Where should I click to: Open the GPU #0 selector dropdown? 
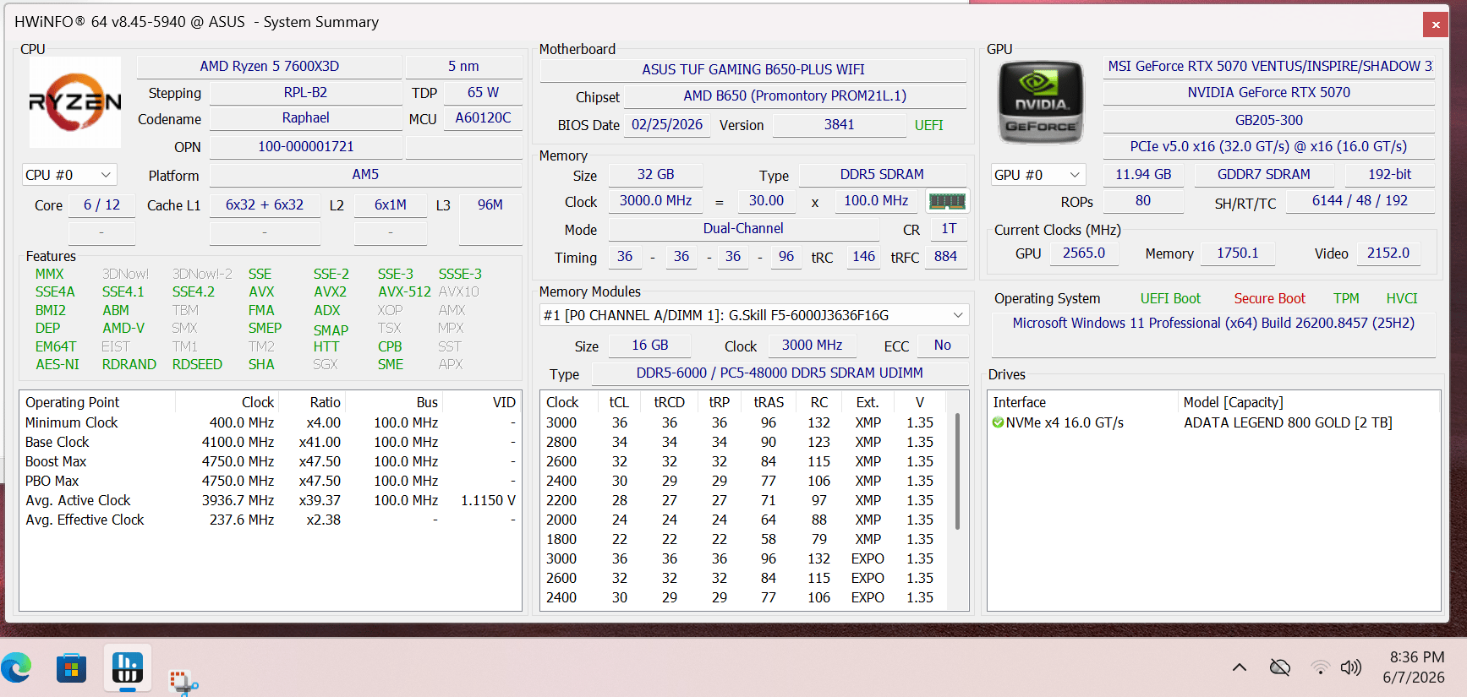1037,175
